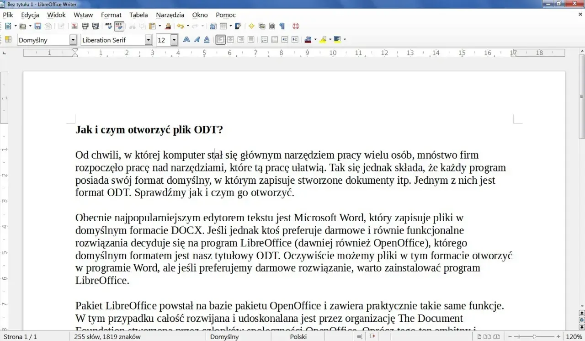Image resolution: width=585 pixels, height=341 pixels.
Task: Toggle nonprinting characters pilcrow
Action: tap(282, 27)
